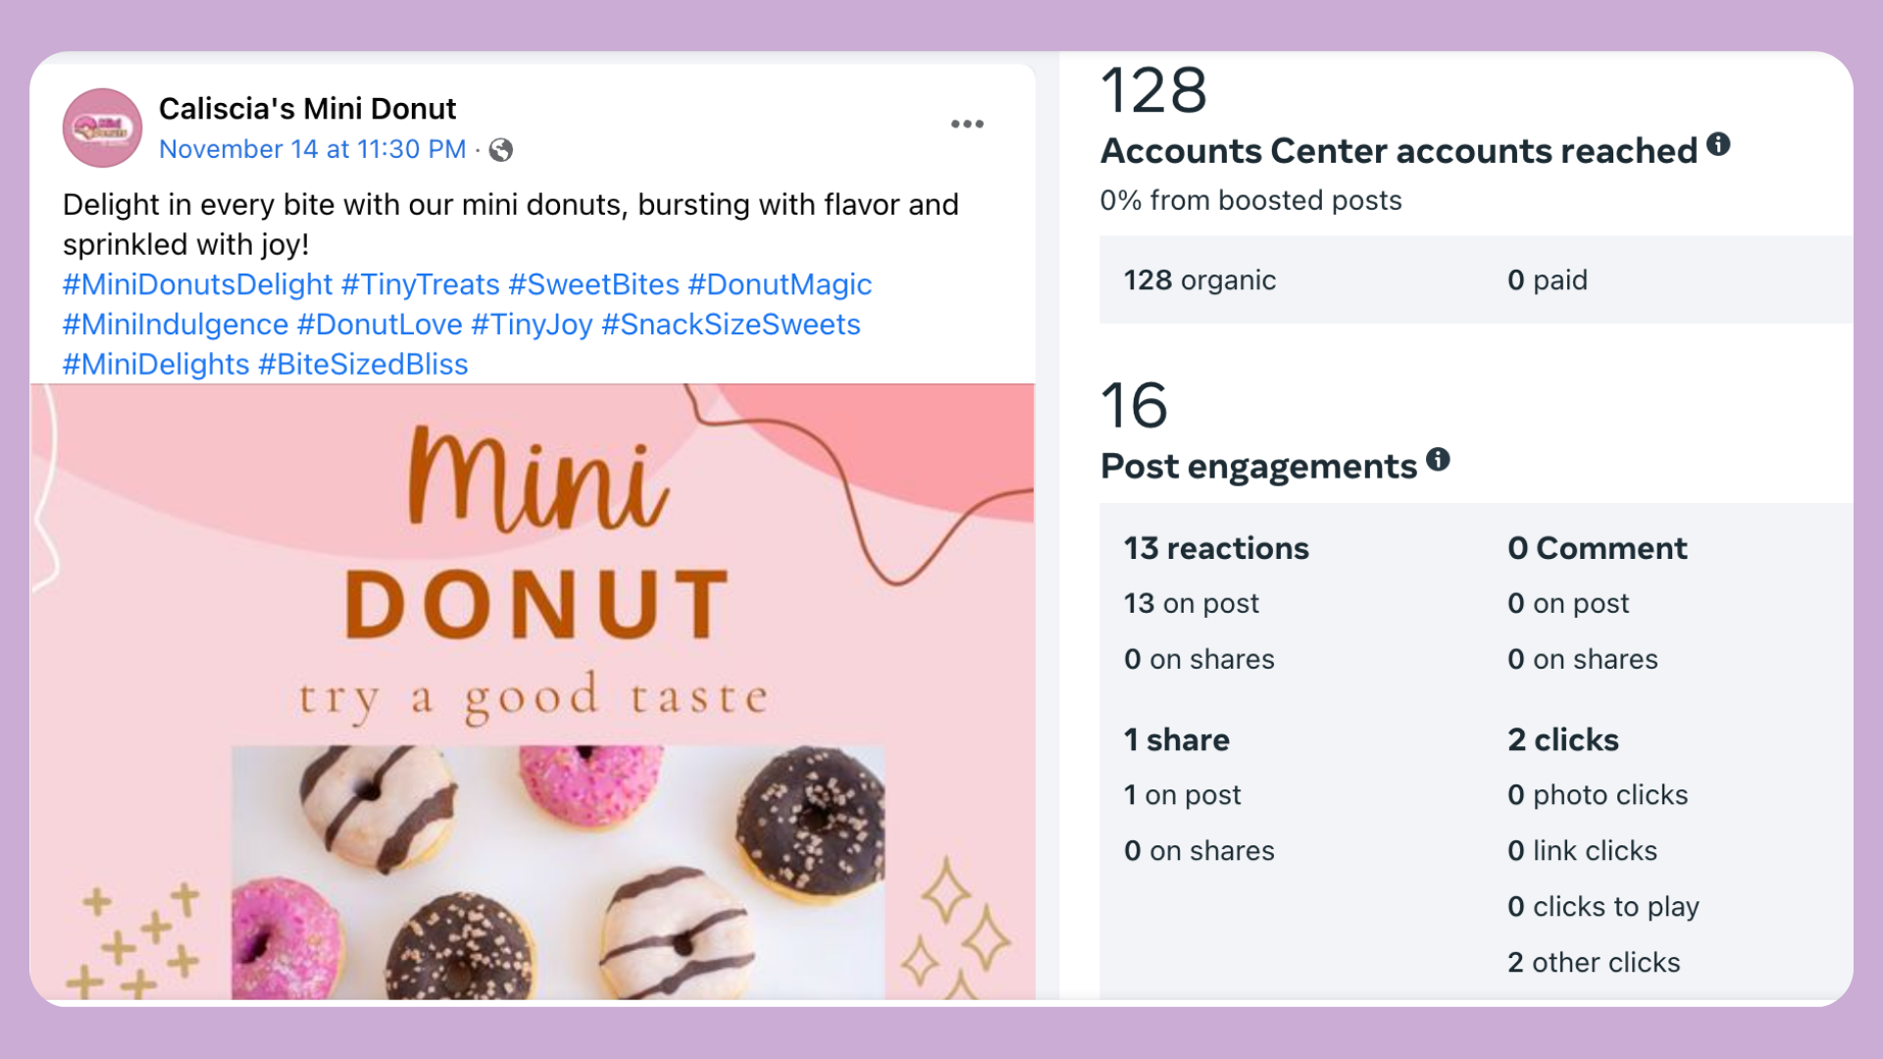Click the public globe audience icon
The width and height of the screenshot is (1883, 1059).
click(x=501, y=150)
